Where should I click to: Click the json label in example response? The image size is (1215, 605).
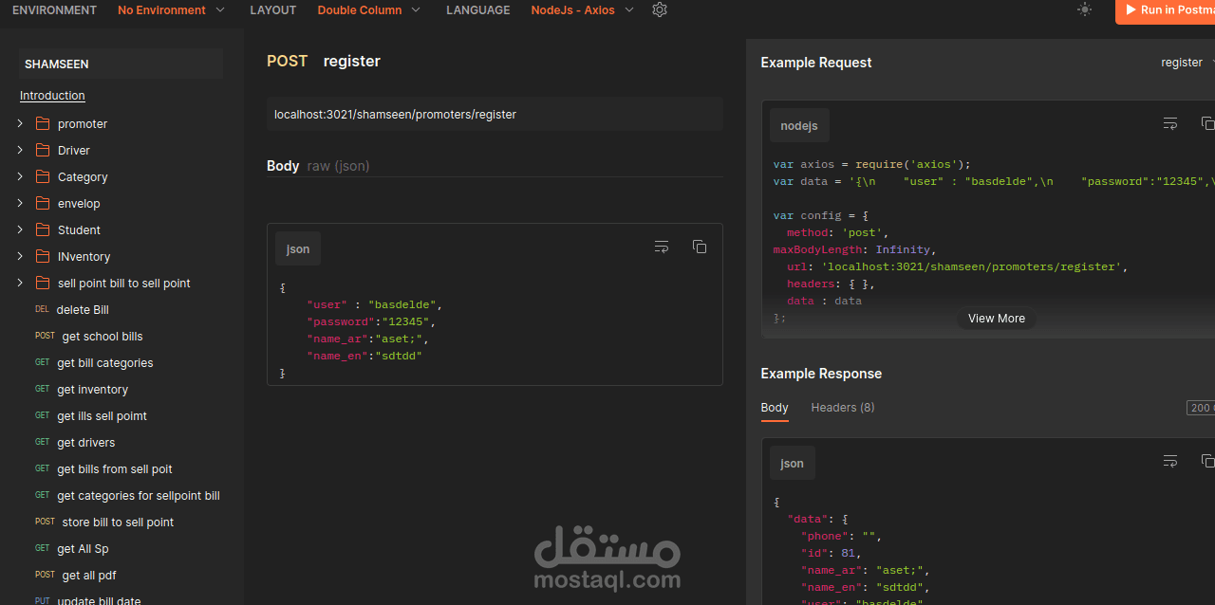[792, 463]
